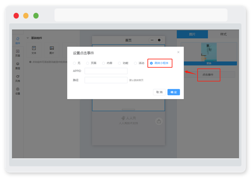Click the phone preview three-dots menu
251x179 pixels.
click(x=152, y=40)
